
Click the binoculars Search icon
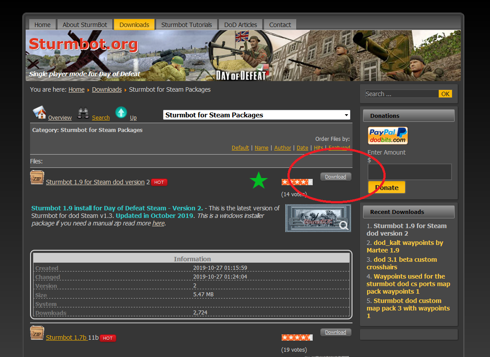[83, 113]
